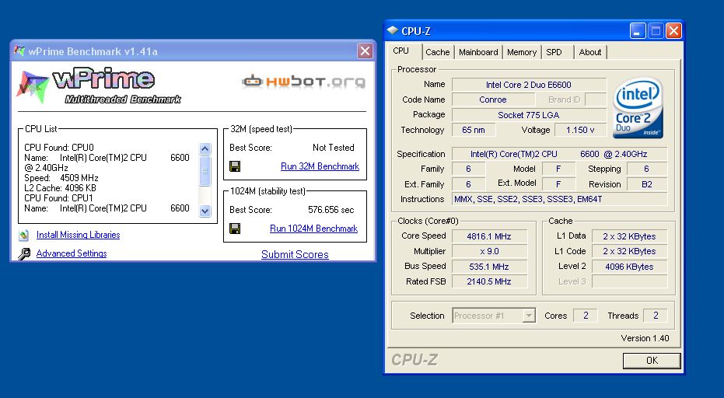This screenshot has width=724, height=398.
Task: Click the CPU List scrollbar thumb
Action: (205, 171)
